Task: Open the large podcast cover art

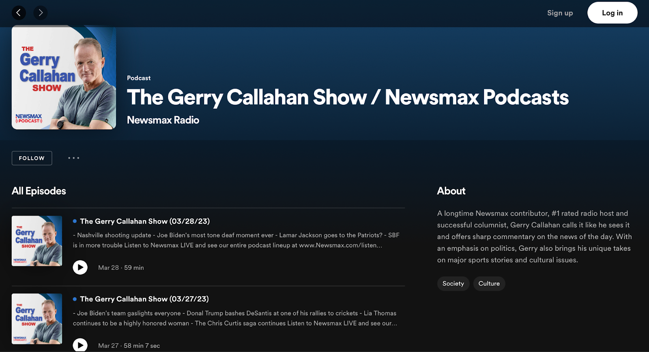Action: (x=64, y=77)
